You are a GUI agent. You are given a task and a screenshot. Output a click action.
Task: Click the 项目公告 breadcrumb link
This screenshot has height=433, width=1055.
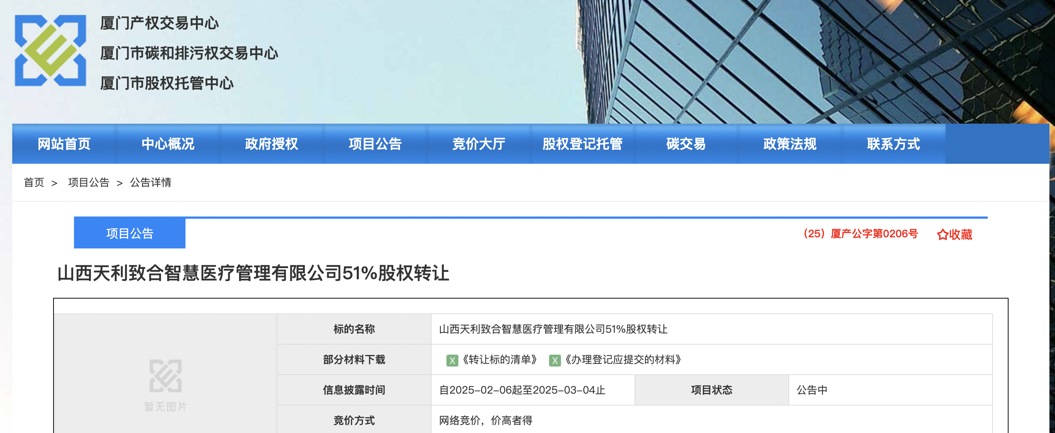(88, 183)
